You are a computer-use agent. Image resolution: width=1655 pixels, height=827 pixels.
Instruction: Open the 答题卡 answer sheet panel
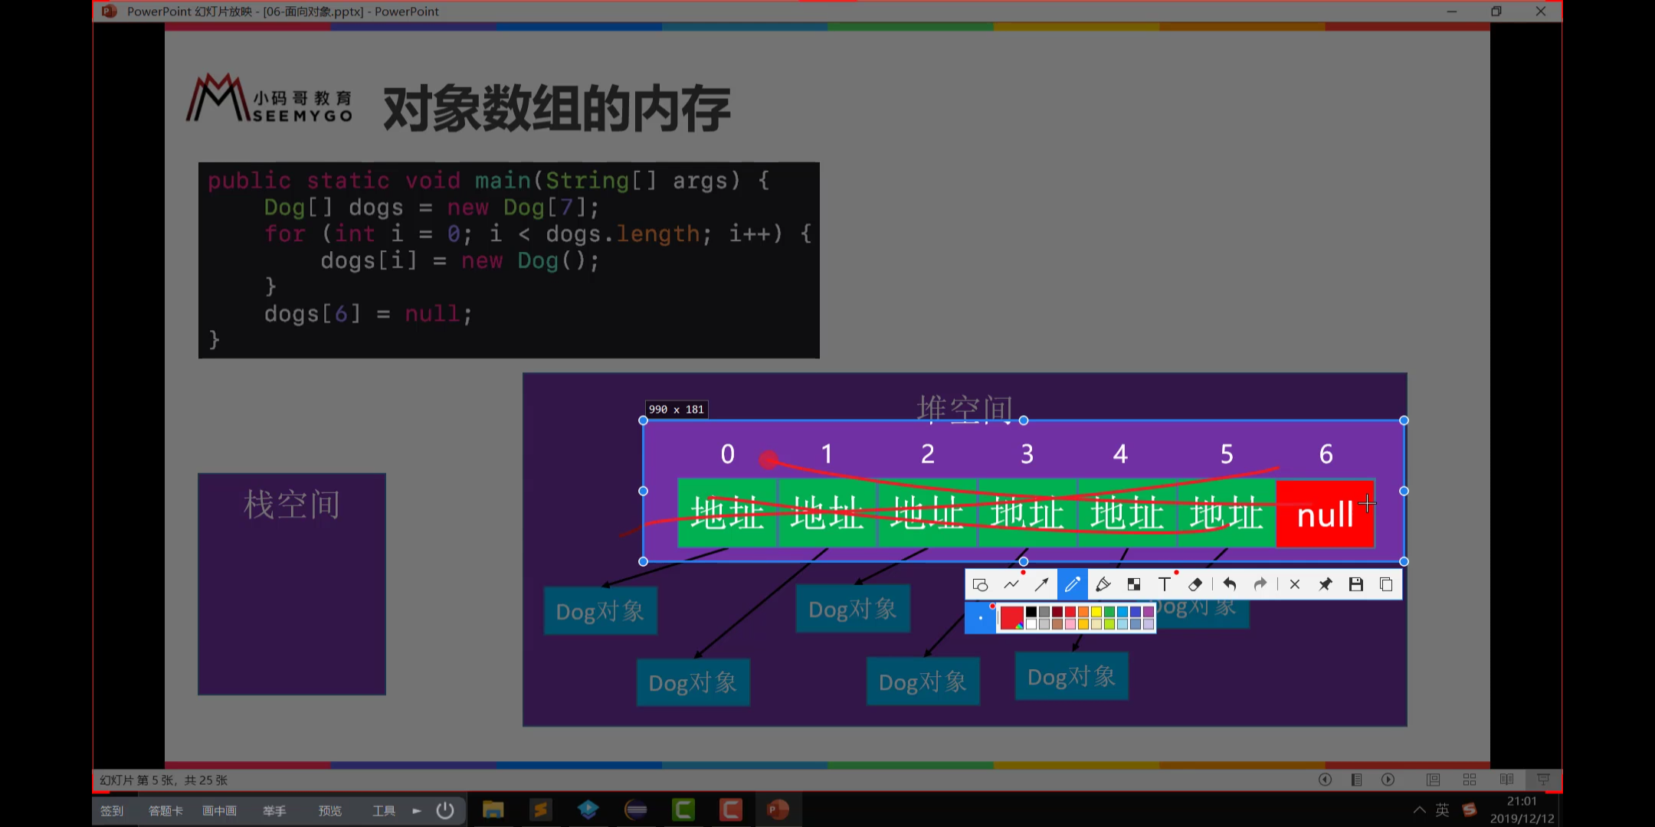pos(165,810)
